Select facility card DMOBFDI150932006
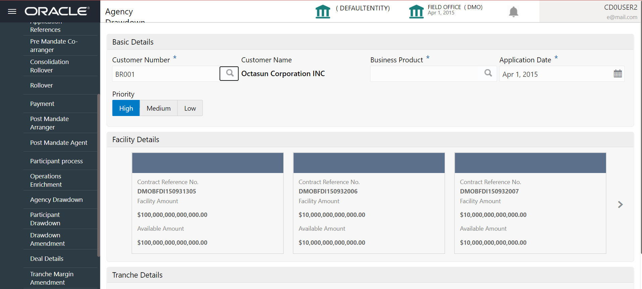 click(x=369, y=203)
